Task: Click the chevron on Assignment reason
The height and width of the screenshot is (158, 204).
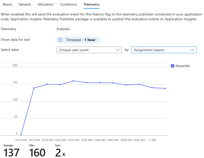Action: (193, 50)
